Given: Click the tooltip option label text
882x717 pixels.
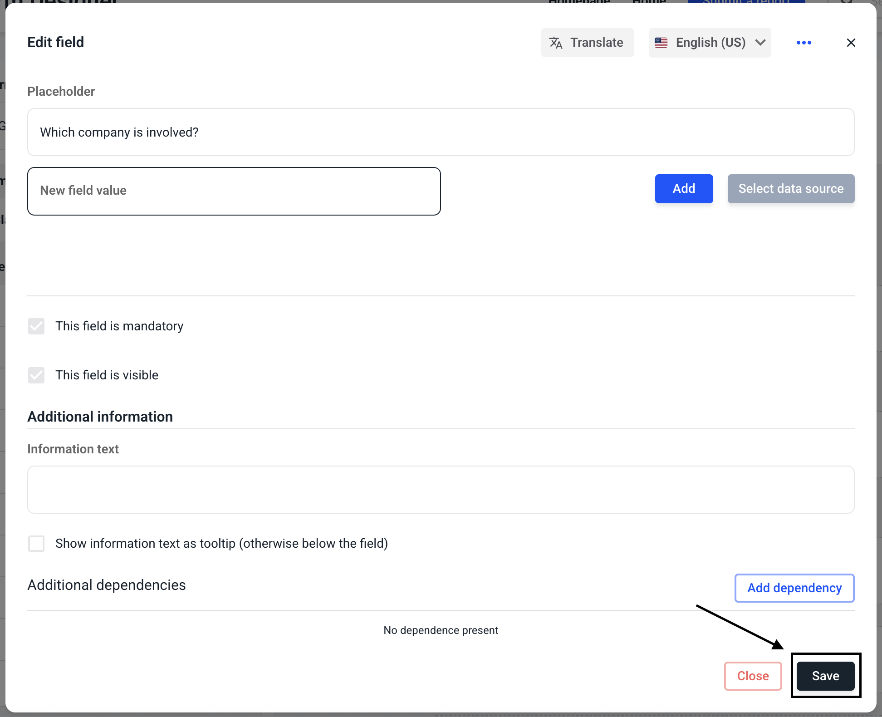Looking at the screenshot, I should 221,543.
